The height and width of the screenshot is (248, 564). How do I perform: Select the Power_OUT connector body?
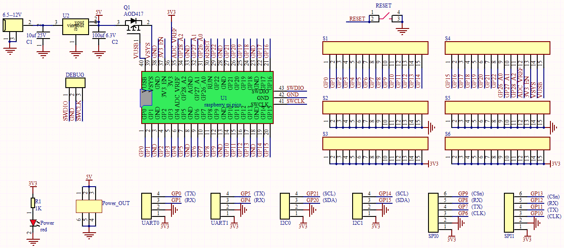(x=89, y=206)
